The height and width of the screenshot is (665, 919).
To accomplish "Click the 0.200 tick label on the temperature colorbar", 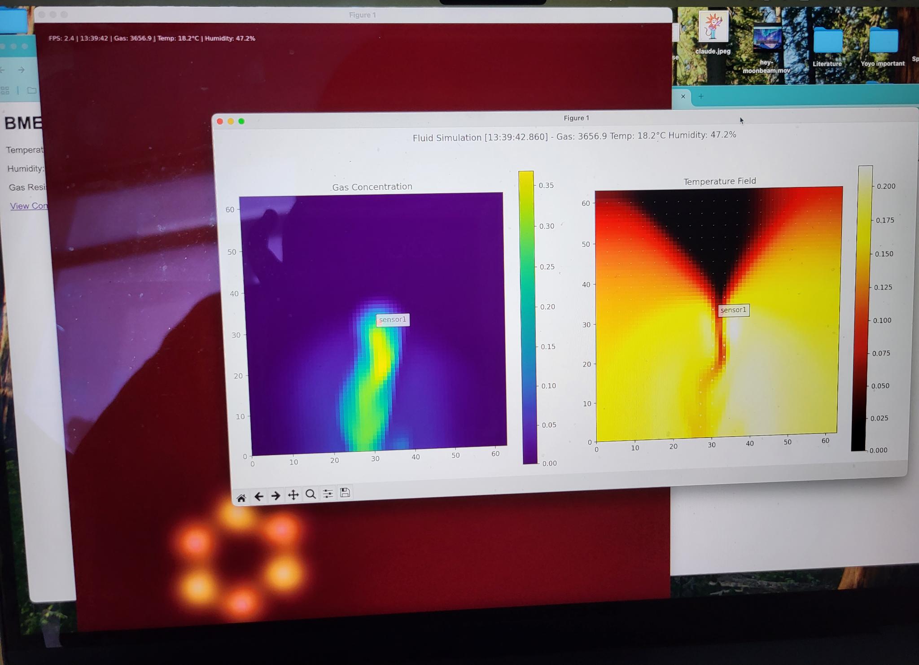I will pyautogui.click(x=886, y=186).
